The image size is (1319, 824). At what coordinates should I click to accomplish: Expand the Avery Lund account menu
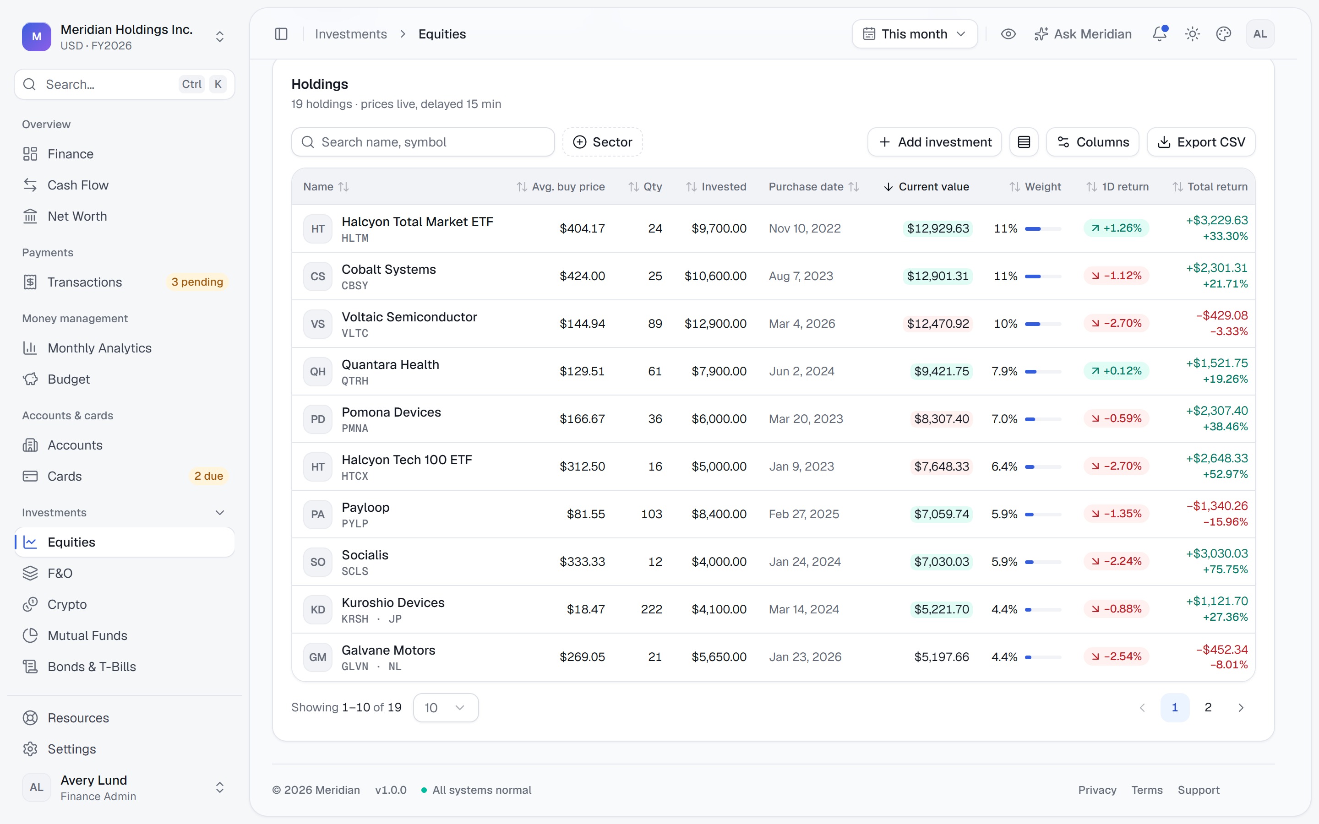[x=124, y=787]
